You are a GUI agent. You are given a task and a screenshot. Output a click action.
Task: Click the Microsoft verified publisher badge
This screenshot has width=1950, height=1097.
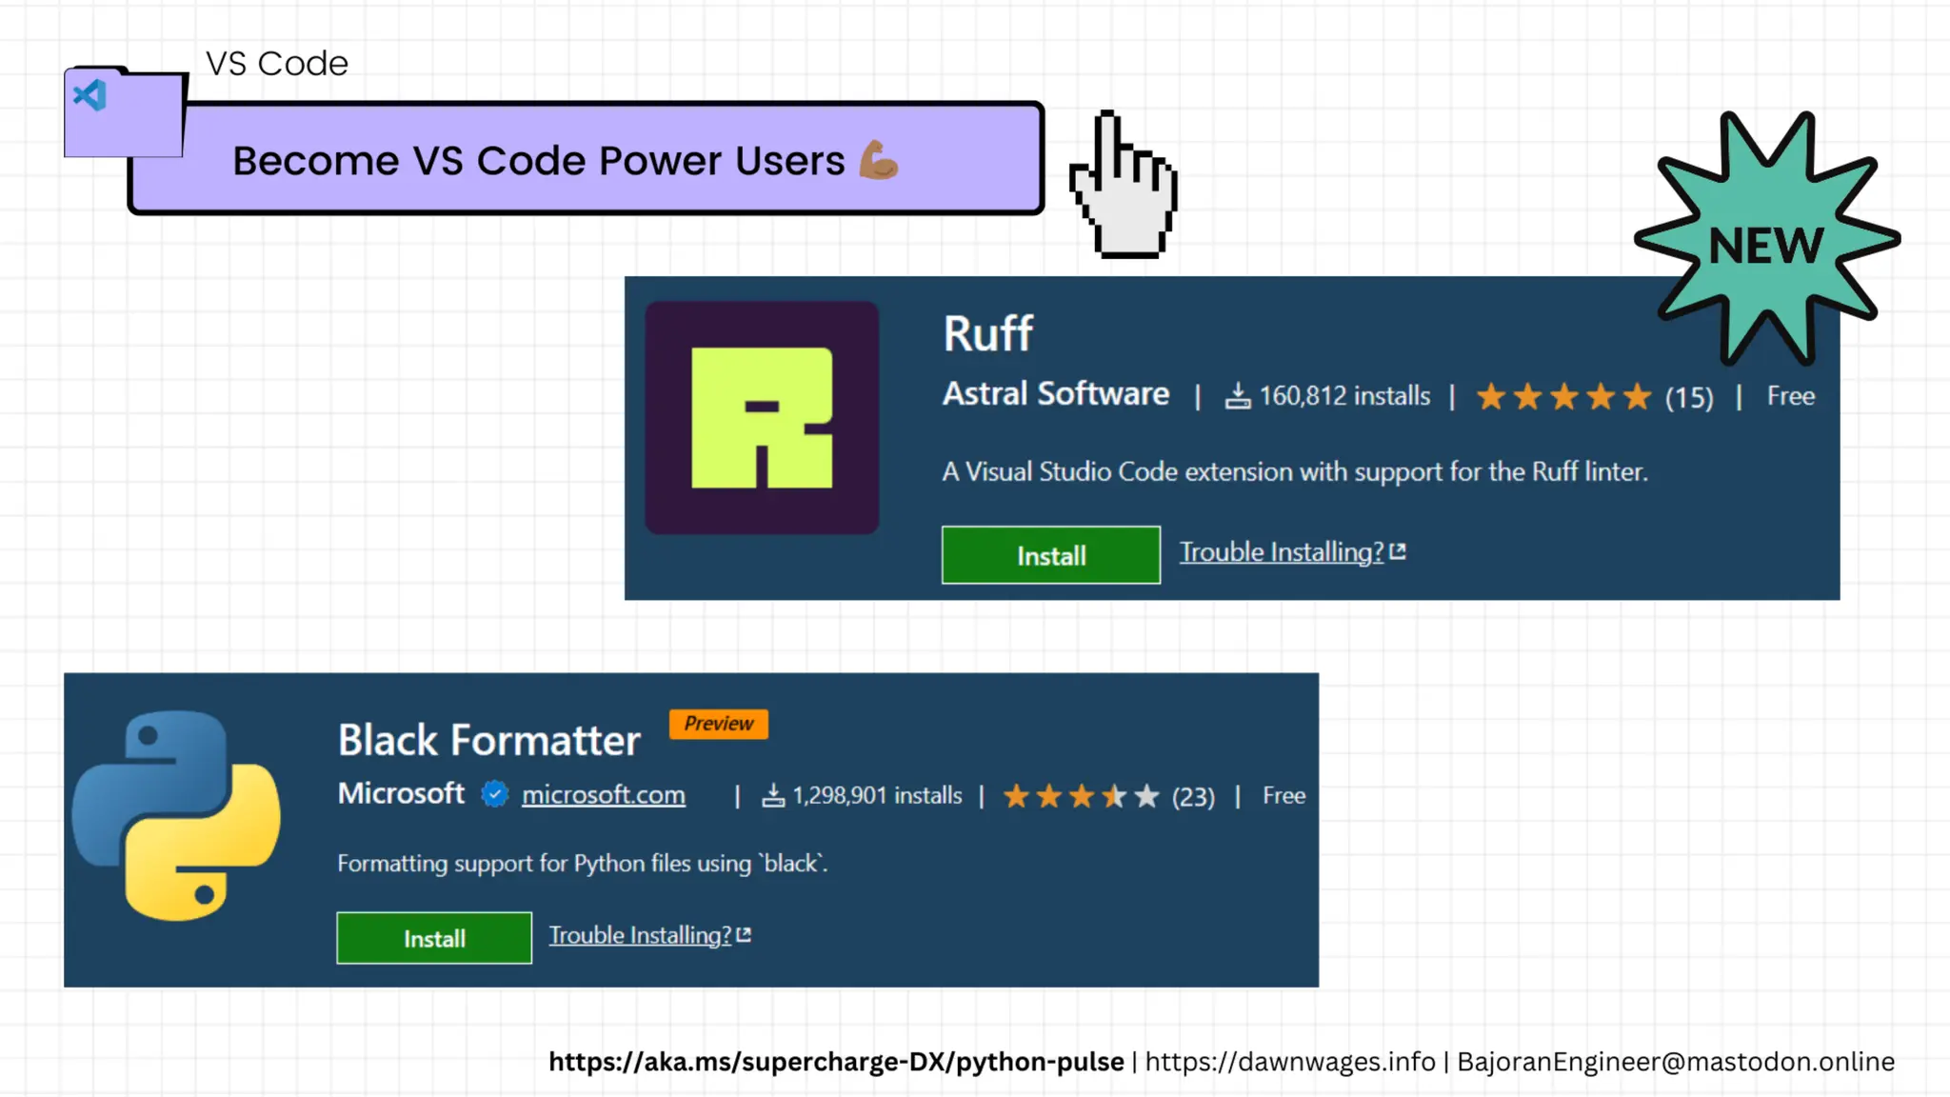494,793
